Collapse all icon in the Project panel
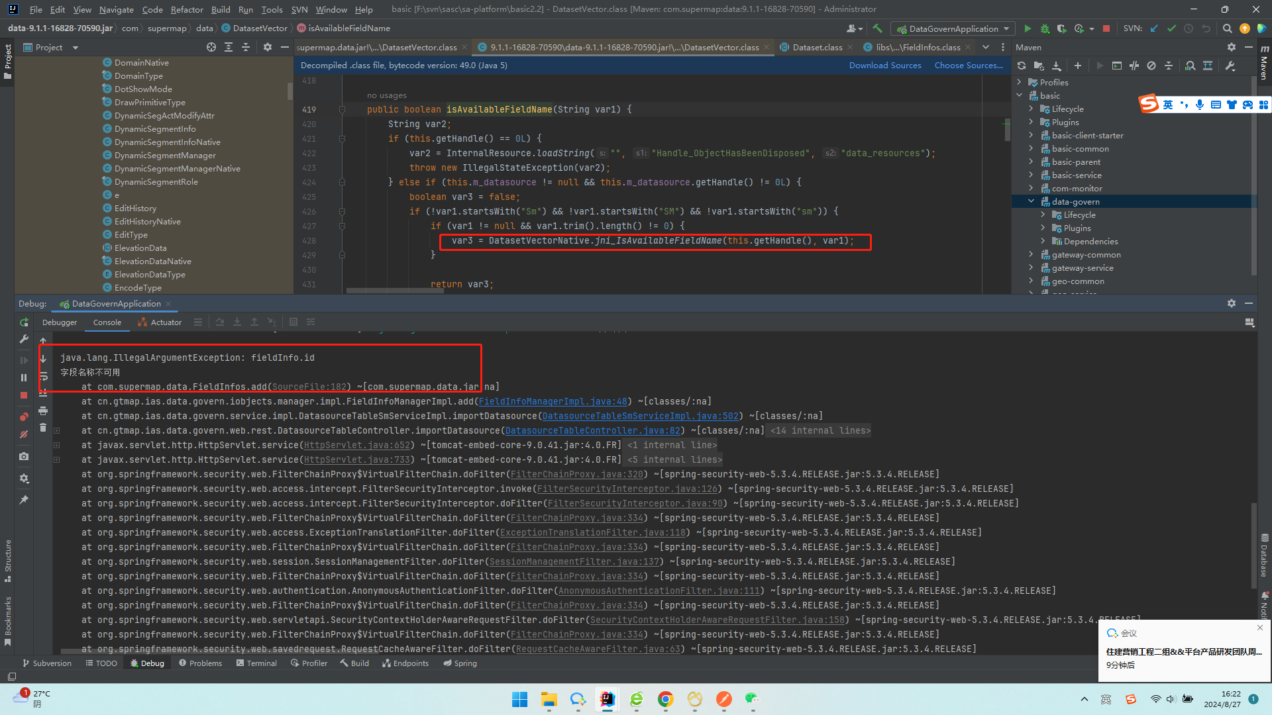This screenshot has width=1272, height=715. [x=246, y=47]
